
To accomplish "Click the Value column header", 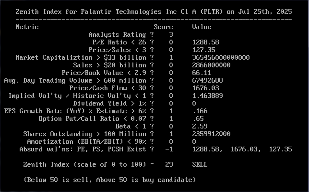I will tap(202, 27).
